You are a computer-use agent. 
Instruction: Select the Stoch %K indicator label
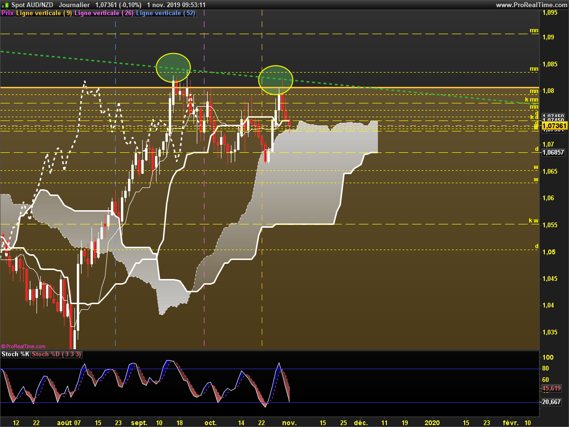16,354
